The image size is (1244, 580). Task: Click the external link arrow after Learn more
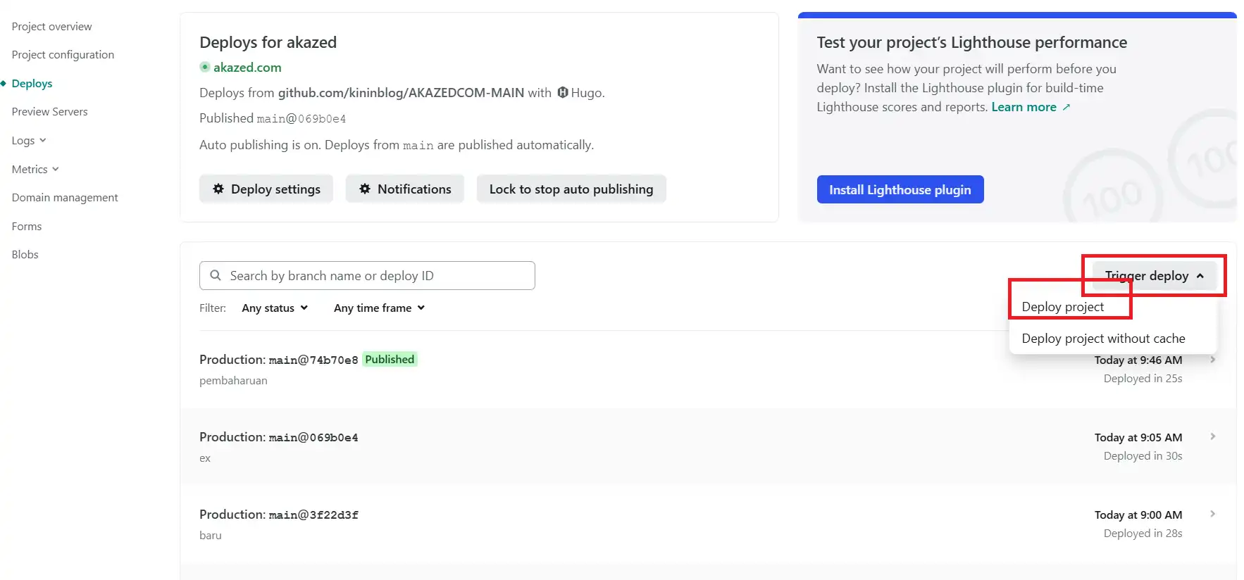pos(1066,107)
